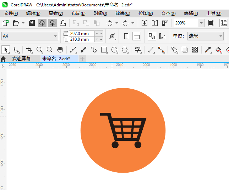The width and height of the screenshot is (229, 190).
Task: Select the Pick arrow tool
Action: click(x=6, y=50)
